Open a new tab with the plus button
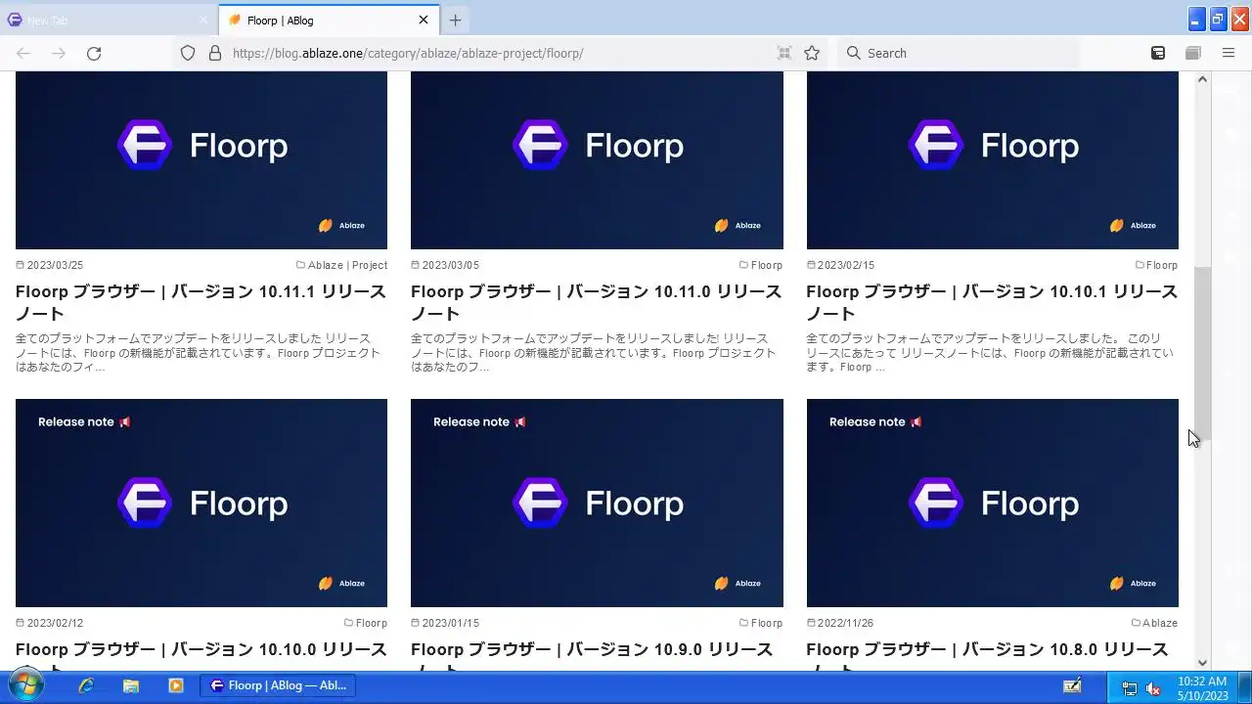The height and width of the screenshot is (704, 1252). pyautogui.click(x=455, y=20)
